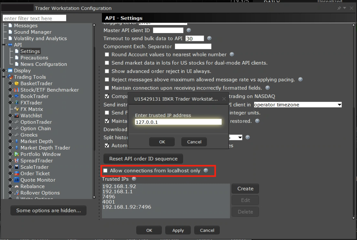The image size is (357, 240).
Task: Select Precautions under API
Action: click(x=34, y=58)
